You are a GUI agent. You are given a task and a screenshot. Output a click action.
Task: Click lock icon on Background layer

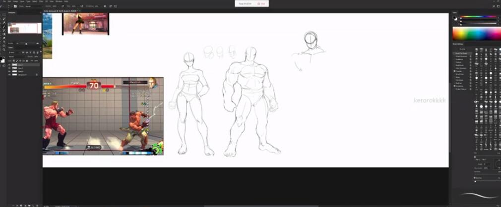pyautogui.click(x=37, y=75)
